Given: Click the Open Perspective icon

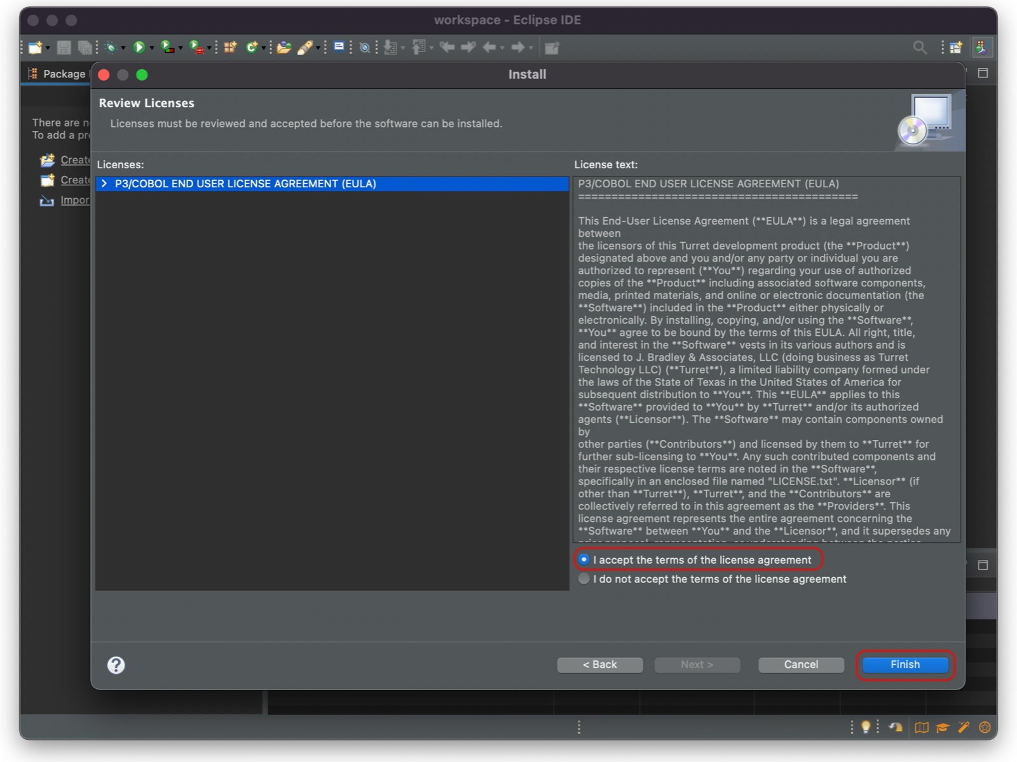Looking at the screenshot, I should click(x=956, y=48).
